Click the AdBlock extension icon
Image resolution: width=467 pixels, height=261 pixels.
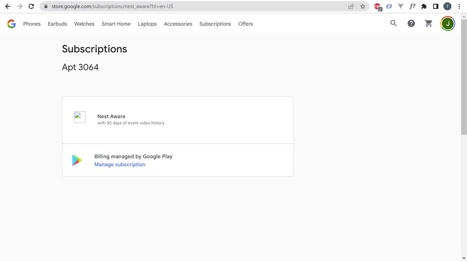[378, 7]
